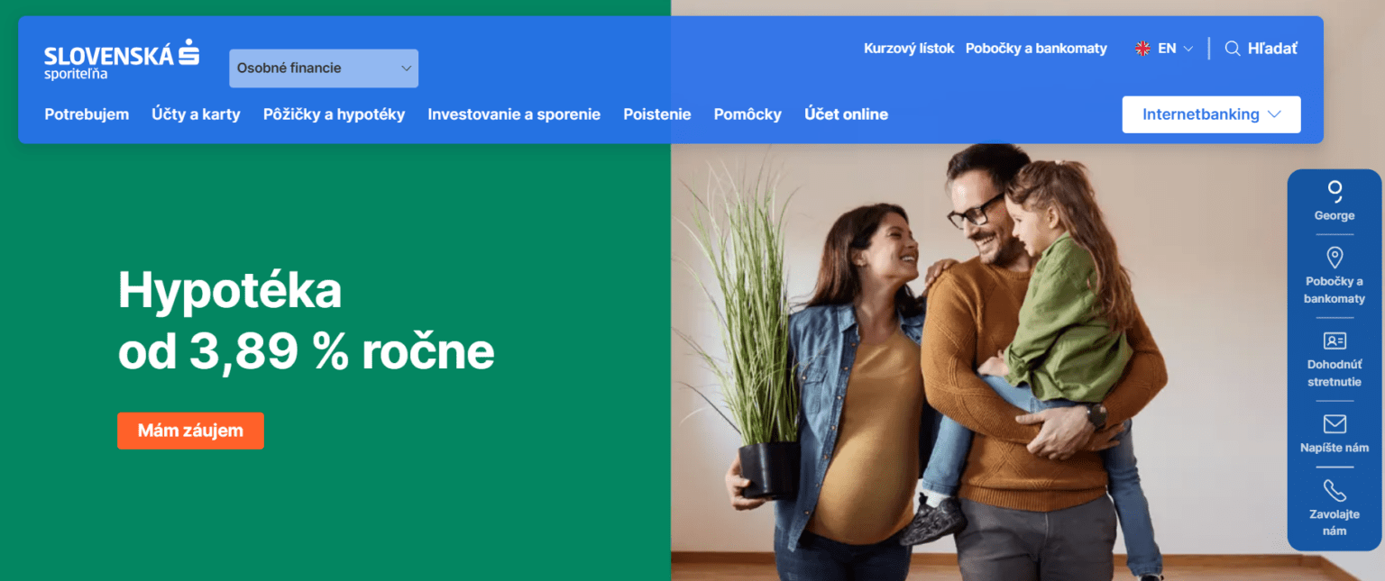Click the Slovenská sporiteľňa logo
Screen dimensions: 1385x581
tap(122, 59)
